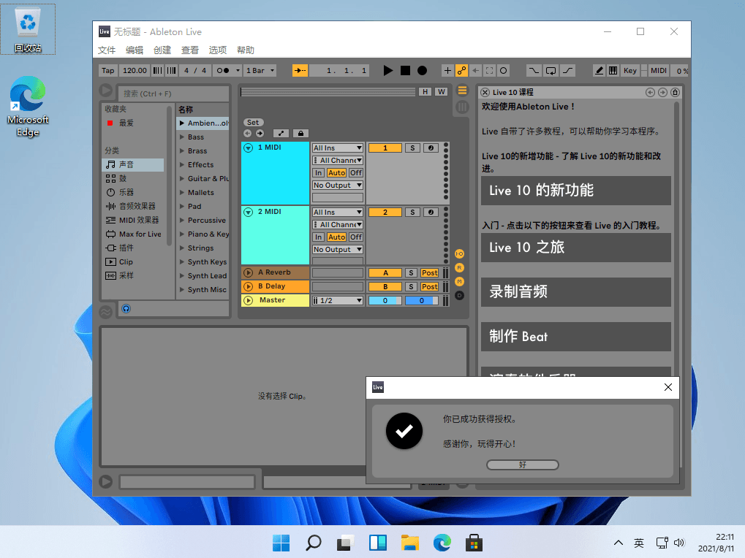Close the Live 10 lessons panel
Image resolution: width=745 pixels, height=558 pixels.
pyautogui.click(x=485, y=92)
